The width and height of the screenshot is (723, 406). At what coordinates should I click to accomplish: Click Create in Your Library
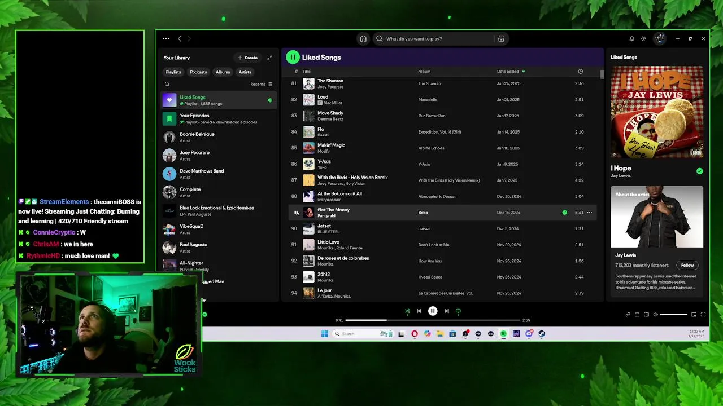pos(247,58)
